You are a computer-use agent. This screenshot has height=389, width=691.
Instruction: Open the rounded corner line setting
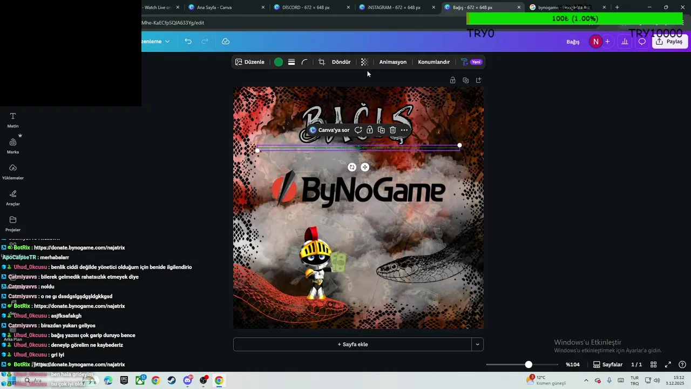point(304,62)
